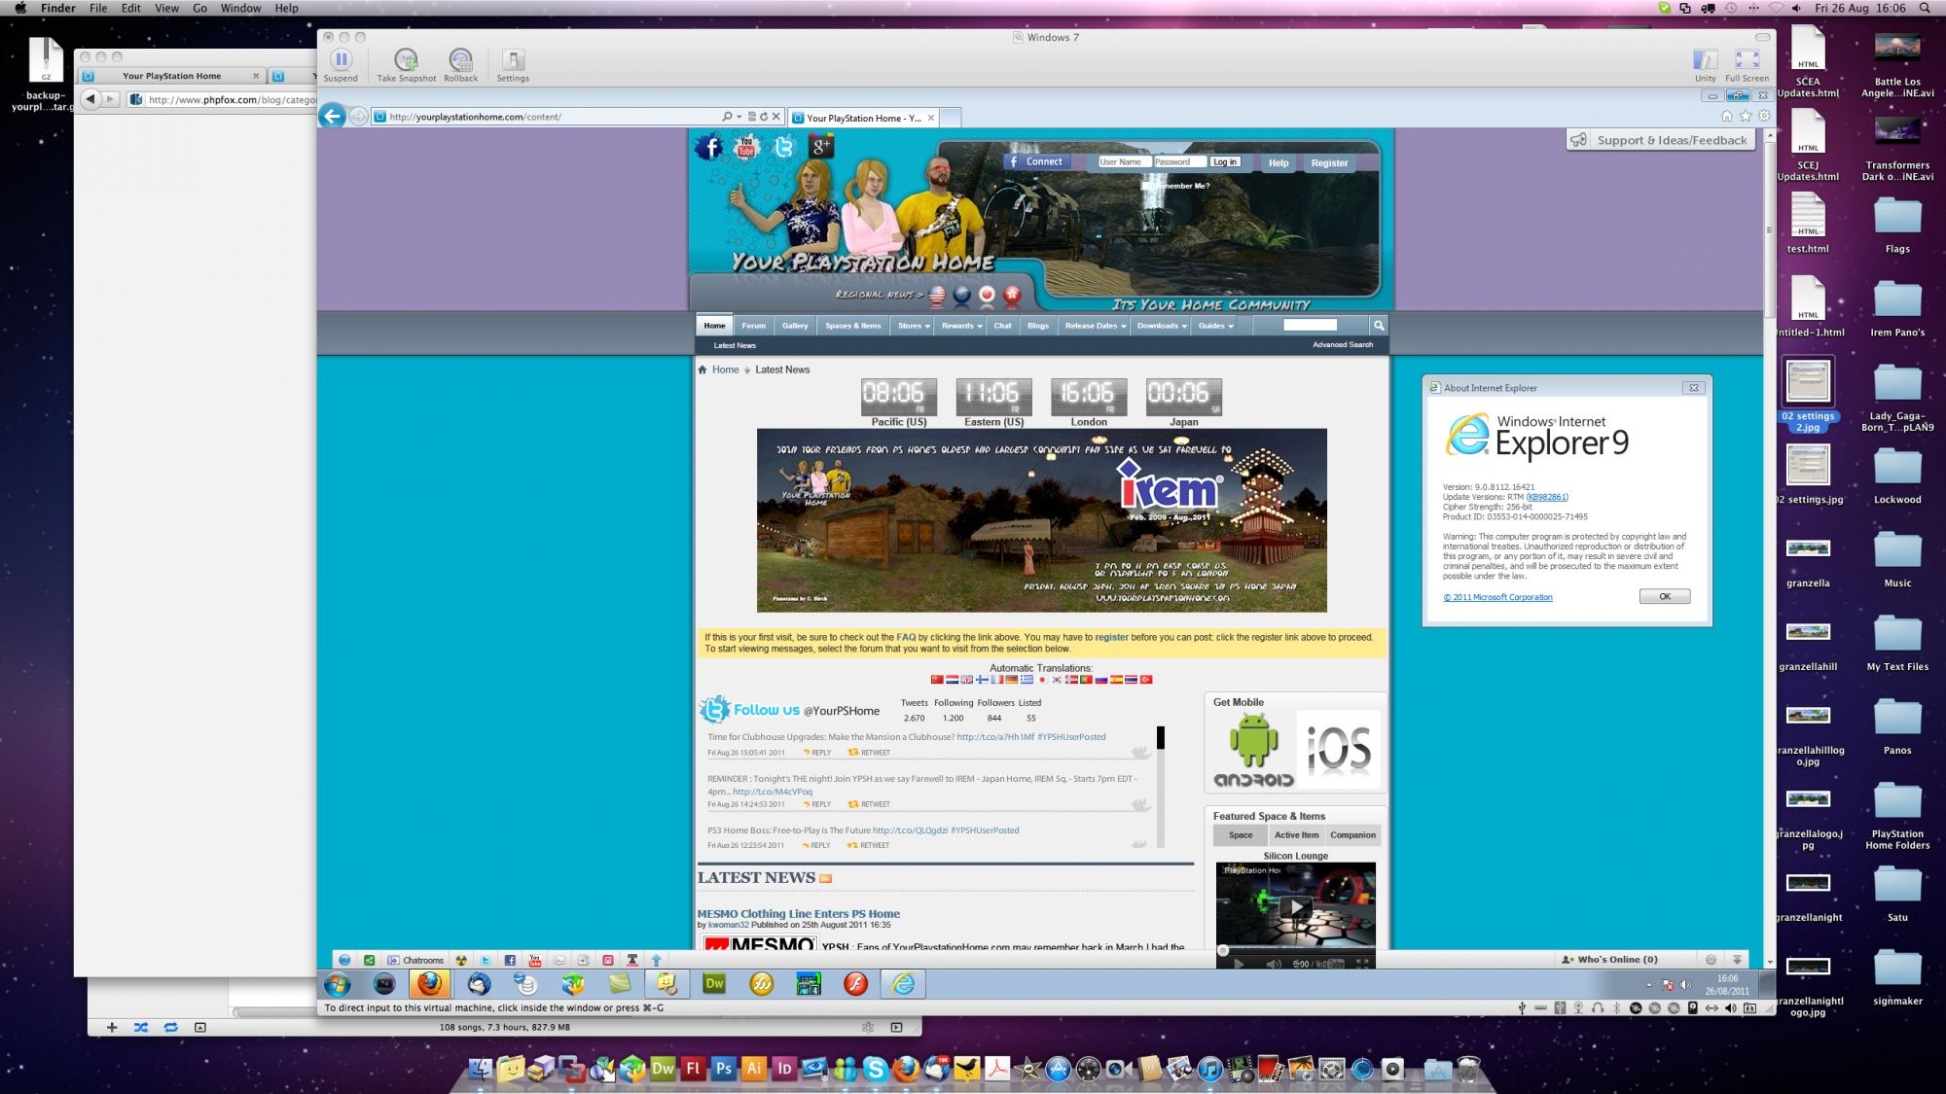1946x1094 pixels.
Task: Click the Google Plus icon in header
Action: (821, 147)
